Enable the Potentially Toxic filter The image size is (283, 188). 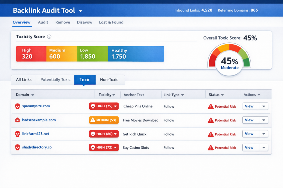click(55, 80)
